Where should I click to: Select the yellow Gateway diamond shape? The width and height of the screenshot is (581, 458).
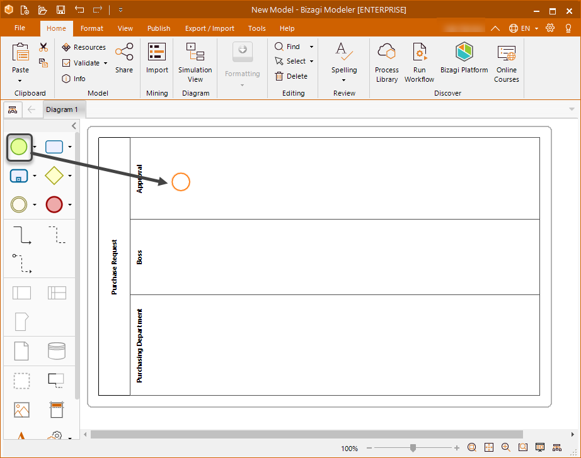[54, 176]
